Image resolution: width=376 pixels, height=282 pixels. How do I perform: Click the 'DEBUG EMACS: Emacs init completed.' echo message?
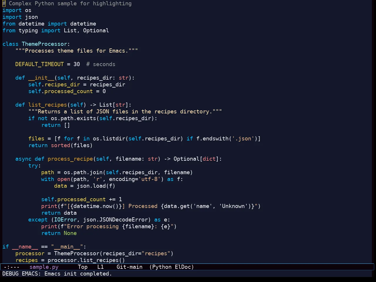(x=57, y=274)
